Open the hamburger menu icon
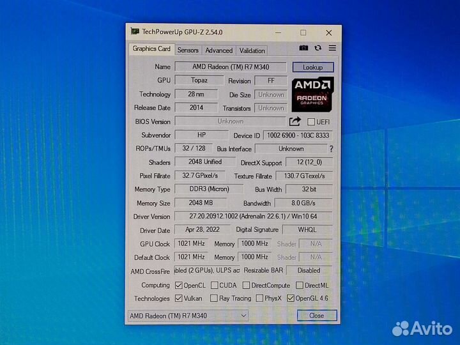460x345 pixels. click(x=332, y=48)
